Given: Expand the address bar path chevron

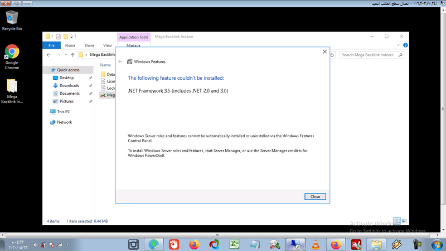Looking at the screenshot, I should [86, 55].
